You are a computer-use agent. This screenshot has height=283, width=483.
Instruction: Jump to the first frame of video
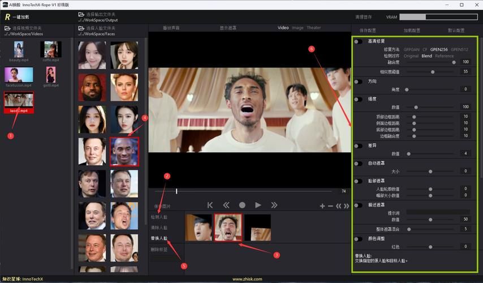[x=210, y=205]
